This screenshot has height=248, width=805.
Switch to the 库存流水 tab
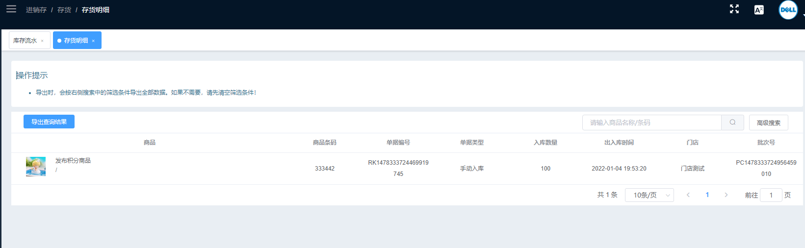point(25,41)
